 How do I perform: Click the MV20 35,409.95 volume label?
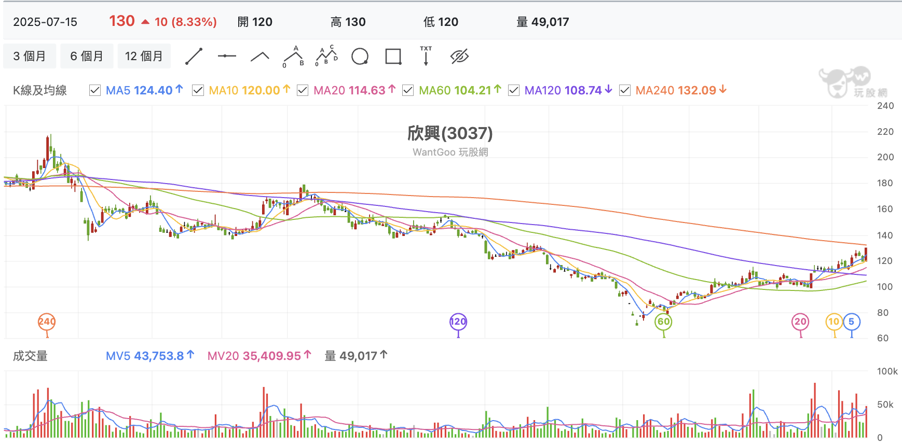click(259, 356)
